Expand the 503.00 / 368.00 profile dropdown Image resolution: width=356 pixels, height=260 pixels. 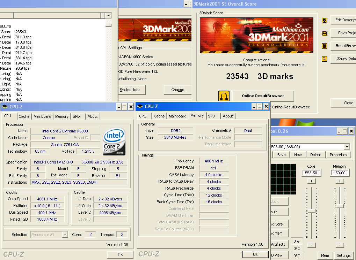coord(347,146)
